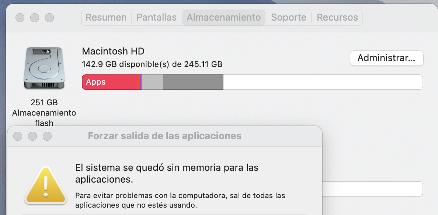Select the Almacenamiento tab
The image size is (438, 215).
[223, 17]
